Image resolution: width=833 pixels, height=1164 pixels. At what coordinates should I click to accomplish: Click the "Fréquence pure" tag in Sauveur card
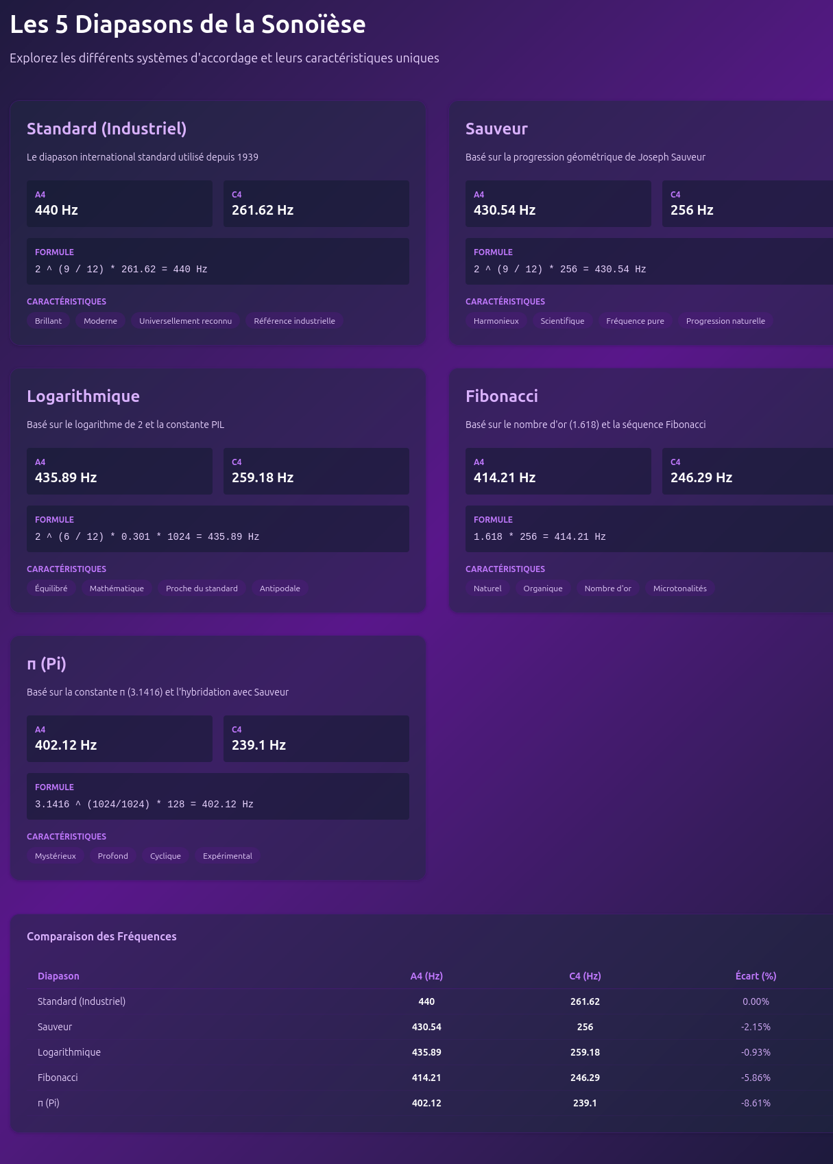point(635,321)
